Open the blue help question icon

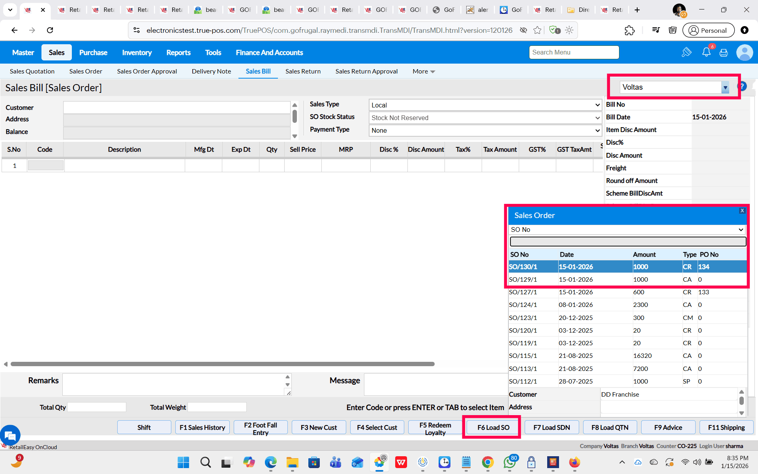(x=743, y=86)
